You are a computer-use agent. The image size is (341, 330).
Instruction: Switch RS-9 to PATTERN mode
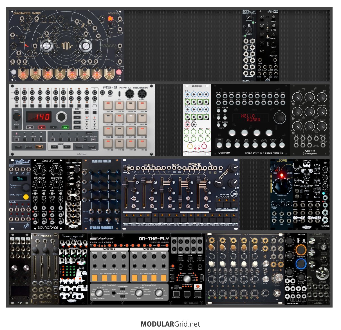[x=29, y=147]
